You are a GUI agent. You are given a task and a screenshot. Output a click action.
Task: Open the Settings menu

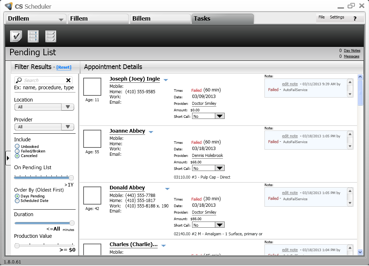[x=337, y=17]
